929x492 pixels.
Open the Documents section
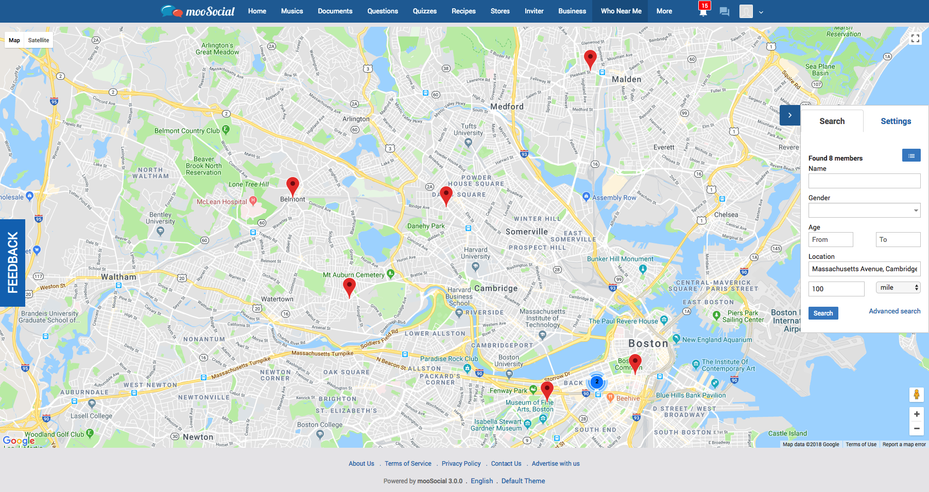pos(335,11)
